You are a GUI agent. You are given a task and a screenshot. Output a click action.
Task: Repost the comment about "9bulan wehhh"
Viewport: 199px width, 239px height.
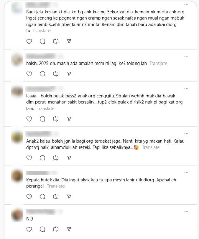point(56,119)
